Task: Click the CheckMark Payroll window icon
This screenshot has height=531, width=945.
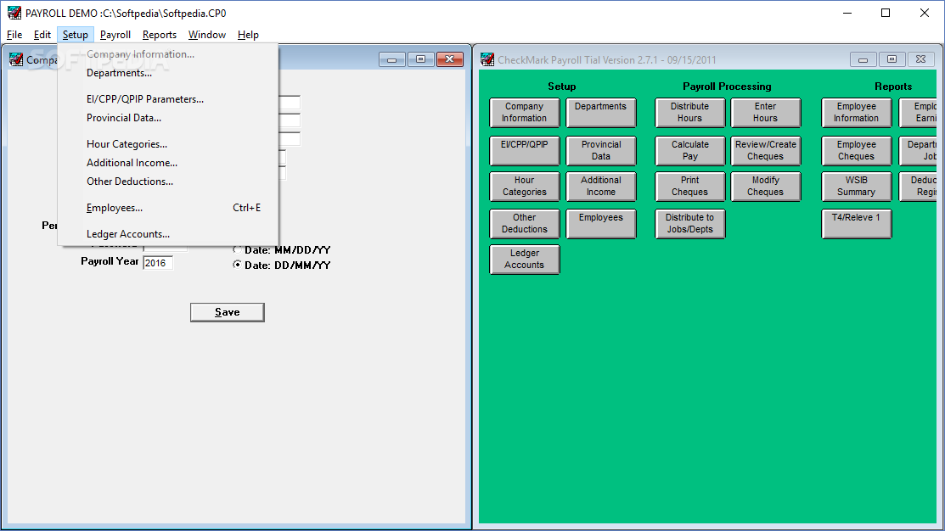Action: 487,59
